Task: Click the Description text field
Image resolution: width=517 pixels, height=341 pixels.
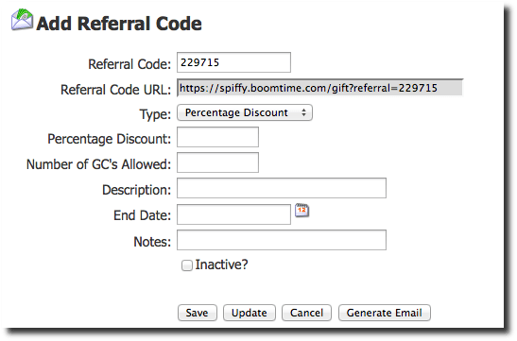Action: (x=282, y=188)
